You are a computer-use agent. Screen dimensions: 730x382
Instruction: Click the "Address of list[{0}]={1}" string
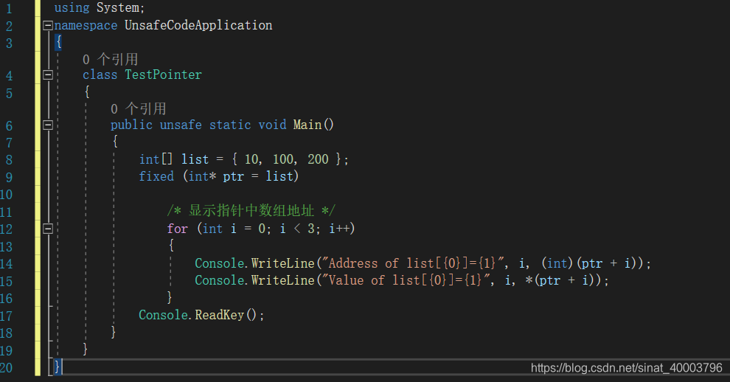(x=412, y=263)
